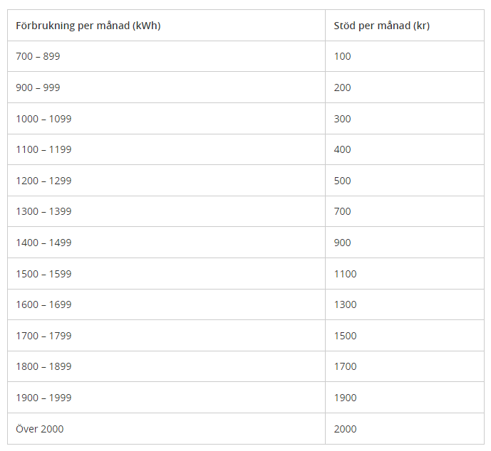
Task: Click the support value 100
Action: click(343, 56)
